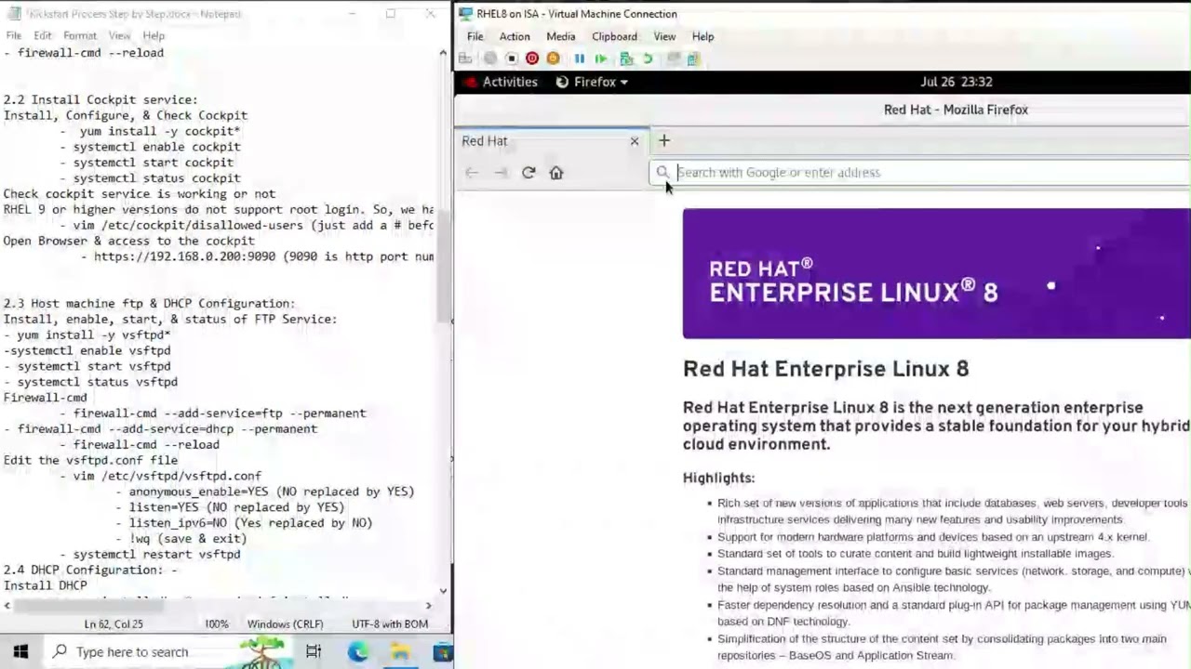Click the Start VM icon (grey circle)
Screen dimensions: 1191x669
point(489,59)
